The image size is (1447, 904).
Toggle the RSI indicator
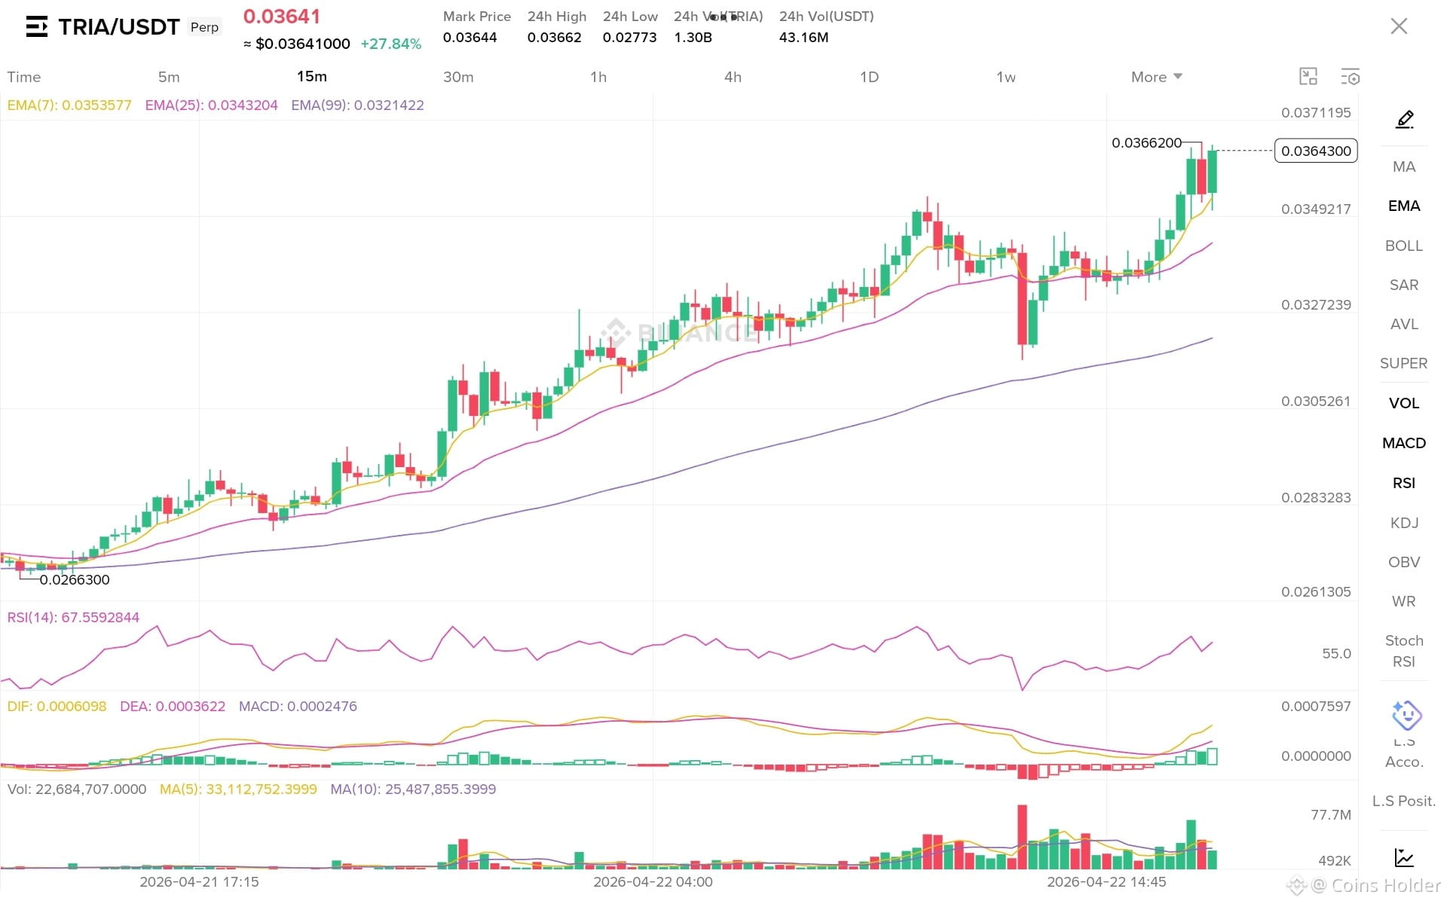point(1404,483)
